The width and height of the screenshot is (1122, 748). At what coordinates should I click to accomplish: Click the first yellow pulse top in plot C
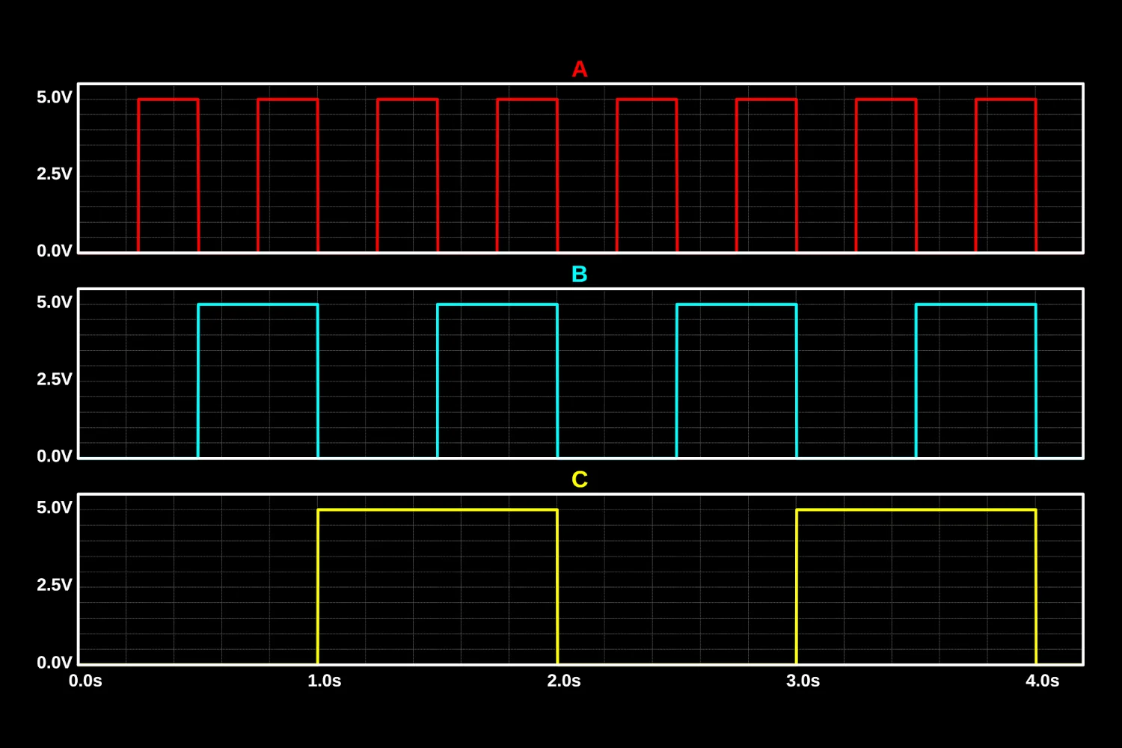pos(438,510)
